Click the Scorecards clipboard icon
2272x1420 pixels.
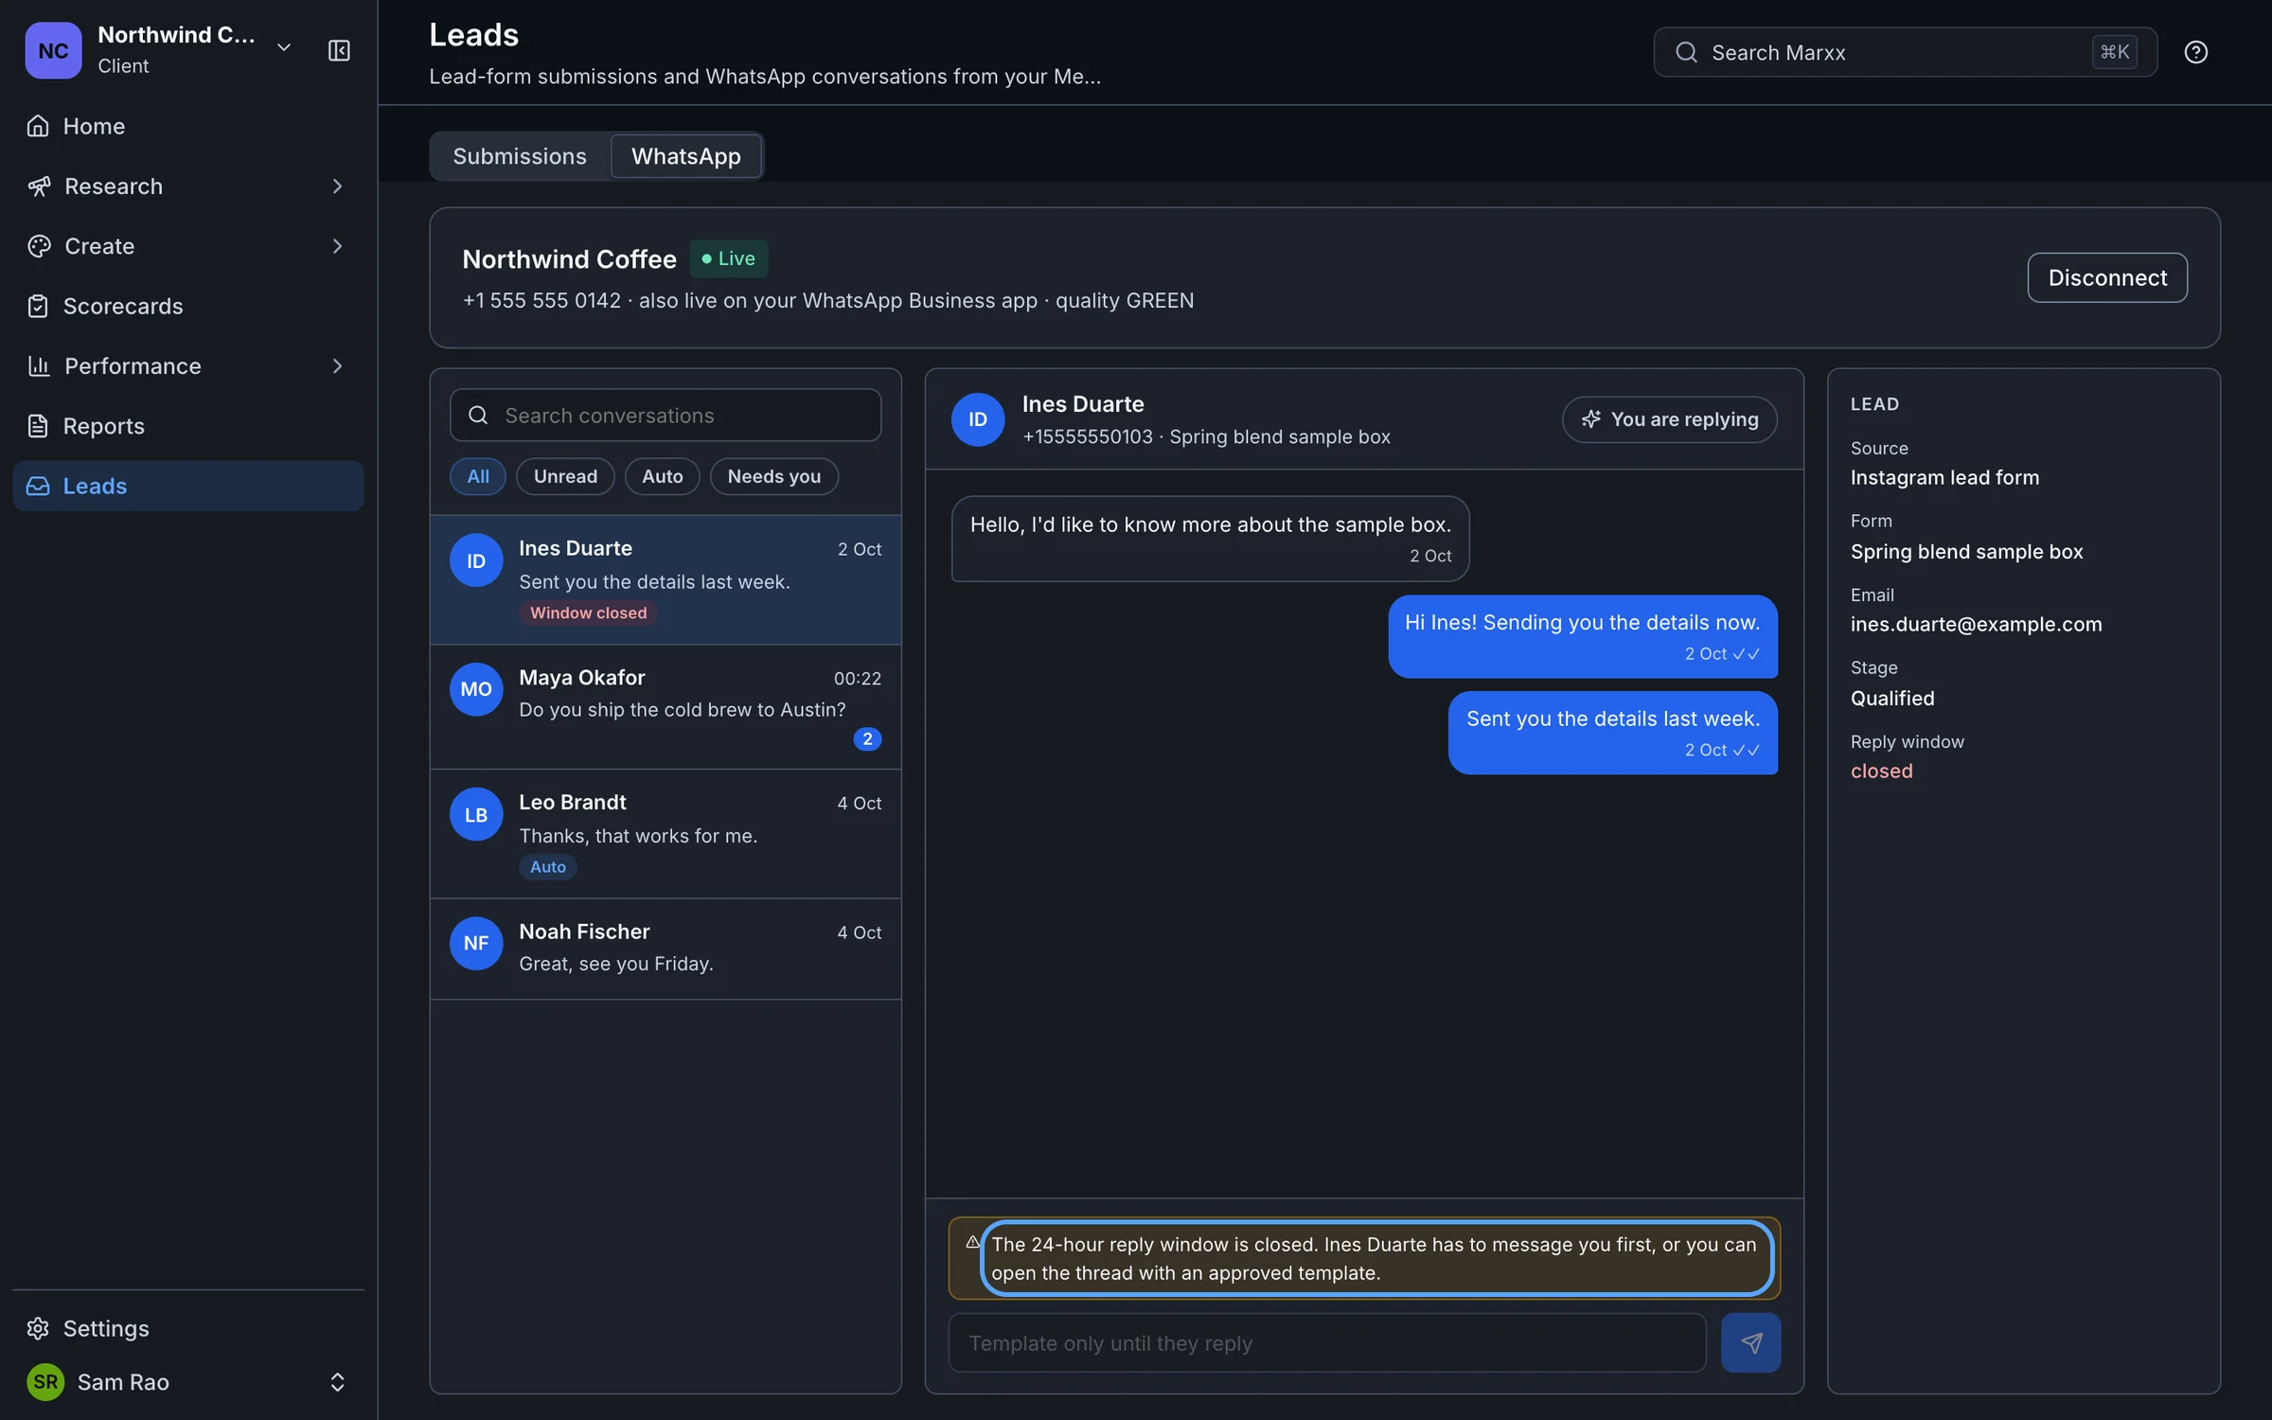point(38,306)
